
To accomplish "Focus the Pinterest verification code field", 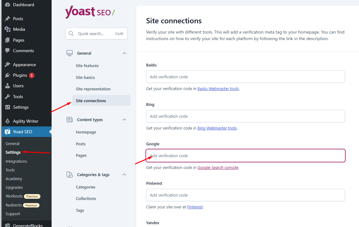I will [x=246, y=195].
